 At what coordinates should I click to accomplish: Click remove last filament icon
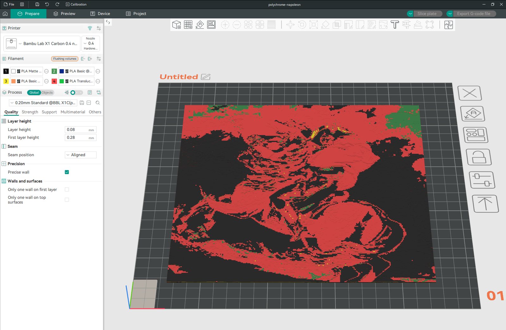83,59
